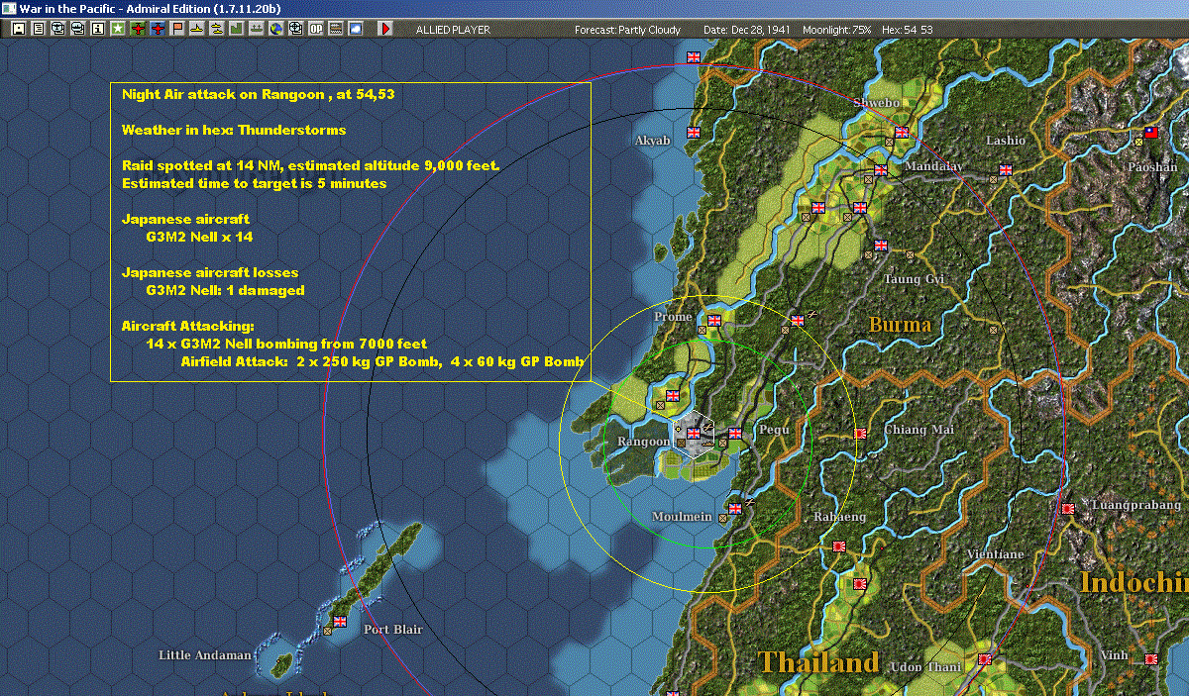Click the red arrow end-turn icon
Viewport: 1189px width, 696px height.
pos(385,29)
